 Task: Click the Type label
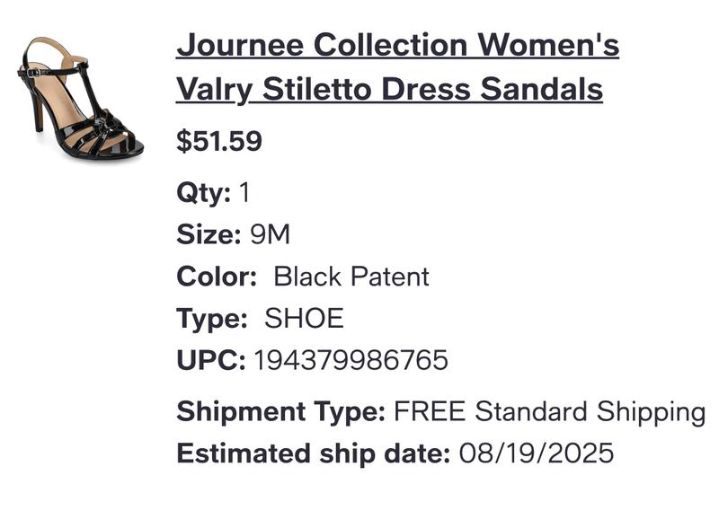212,319
